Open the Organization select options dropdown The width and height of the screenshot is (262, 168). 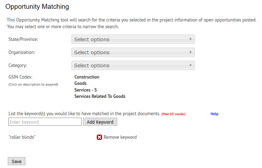tap(133, 52)
